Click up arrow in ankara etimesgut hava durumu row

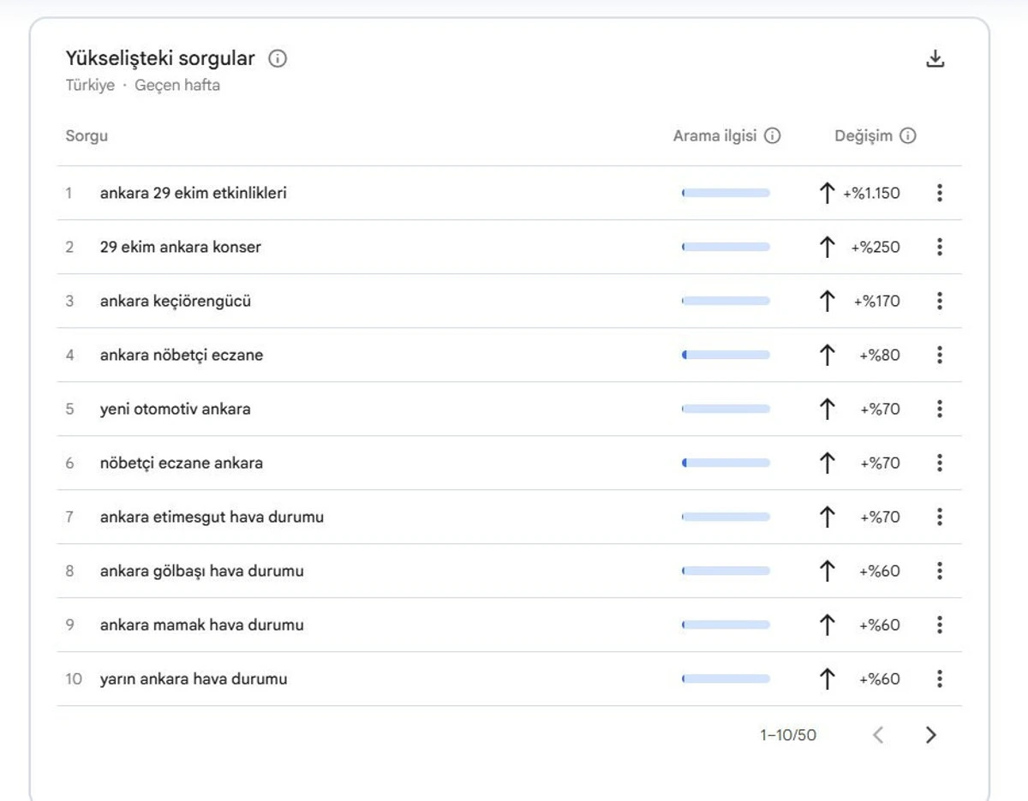tap(827, 517)
